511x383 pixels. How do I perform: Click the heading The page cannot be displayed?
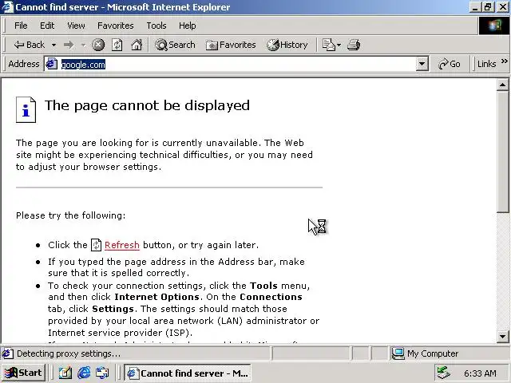(147, 106)
